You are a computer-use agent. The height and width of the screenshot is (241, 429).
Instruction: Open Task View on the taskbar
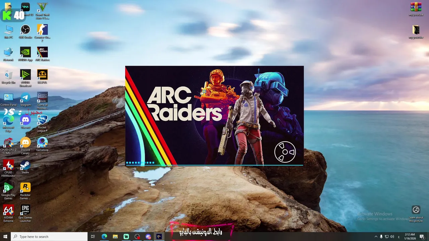point(93,237)
